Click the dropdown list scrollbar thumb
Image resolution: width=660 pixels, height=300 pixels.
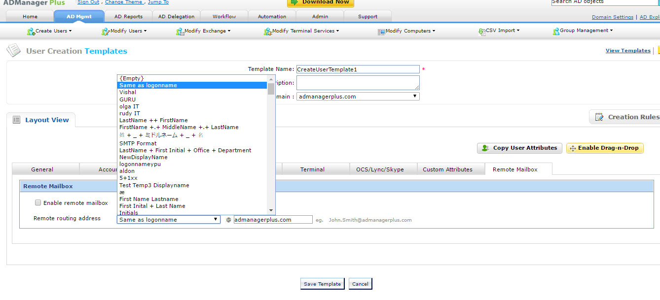[271, 89]
